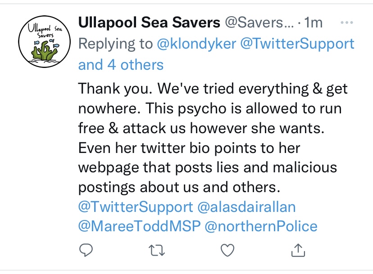
Task: Click the 1m timestamp on the tweet
Action: (x=314, y=22)
